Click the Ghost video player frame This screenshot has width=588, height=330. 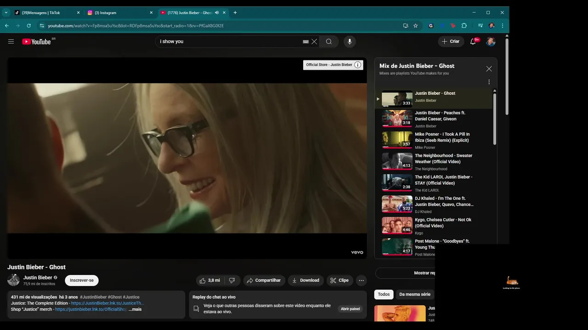pyautogui.click(x=187, y=158)
